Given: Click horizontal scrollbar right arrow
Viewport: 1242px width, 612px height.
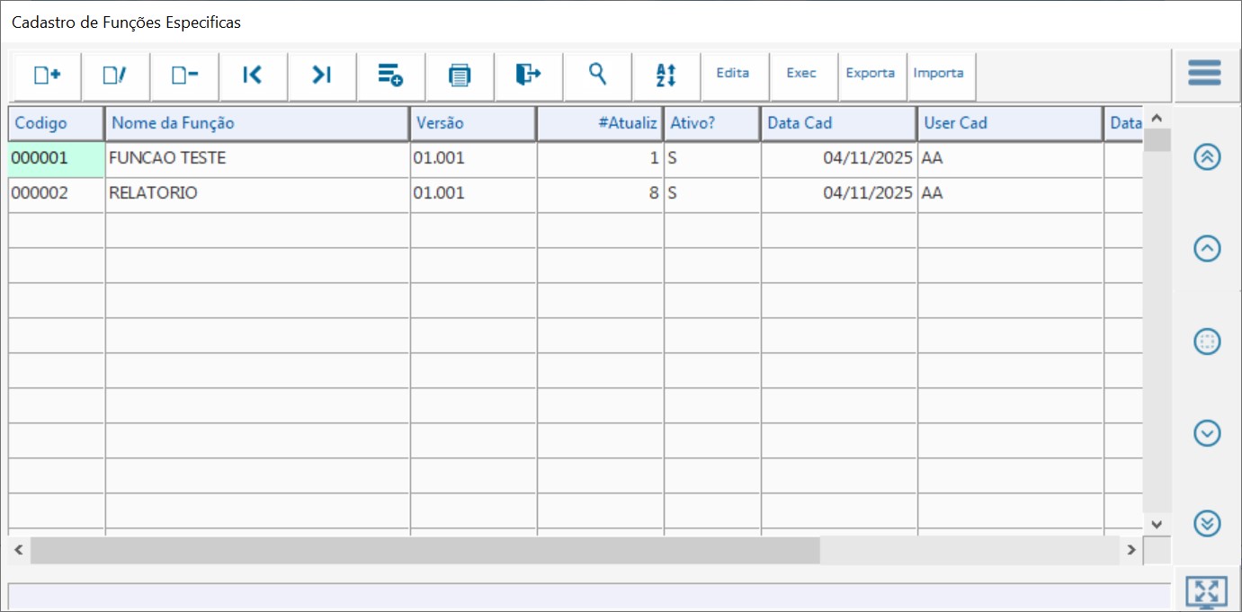Looking at the screenshot, I should coord(1131,550).
